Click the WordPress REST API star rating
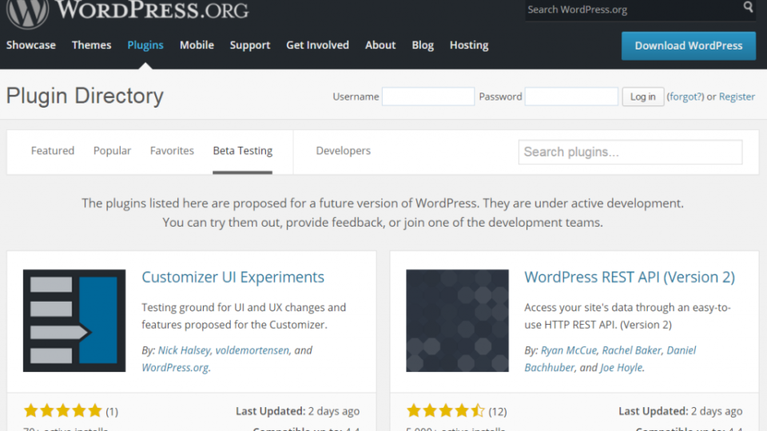Viewport: 767px width, 431px height. [446, 411]
